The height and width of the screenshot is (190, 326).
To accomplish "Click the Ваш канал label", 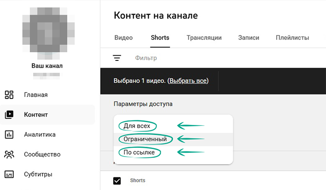I will click(x=47, y=66).
